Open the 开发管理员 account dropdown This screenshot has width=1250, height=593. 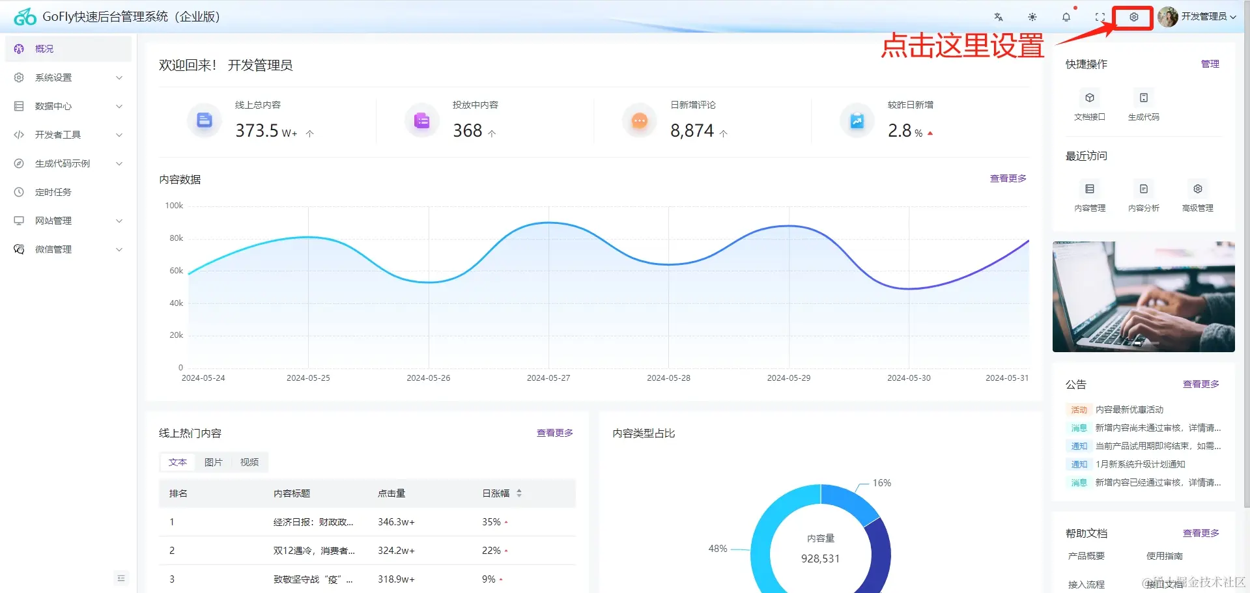point(1208,17)
